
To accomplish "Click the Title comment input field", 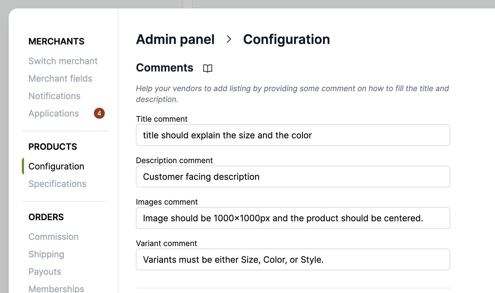I will coord(293,135).
